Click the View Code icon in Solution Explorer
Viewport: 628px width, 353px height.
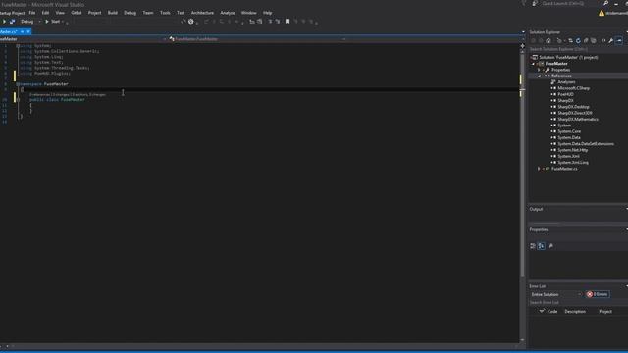[603, 40]
